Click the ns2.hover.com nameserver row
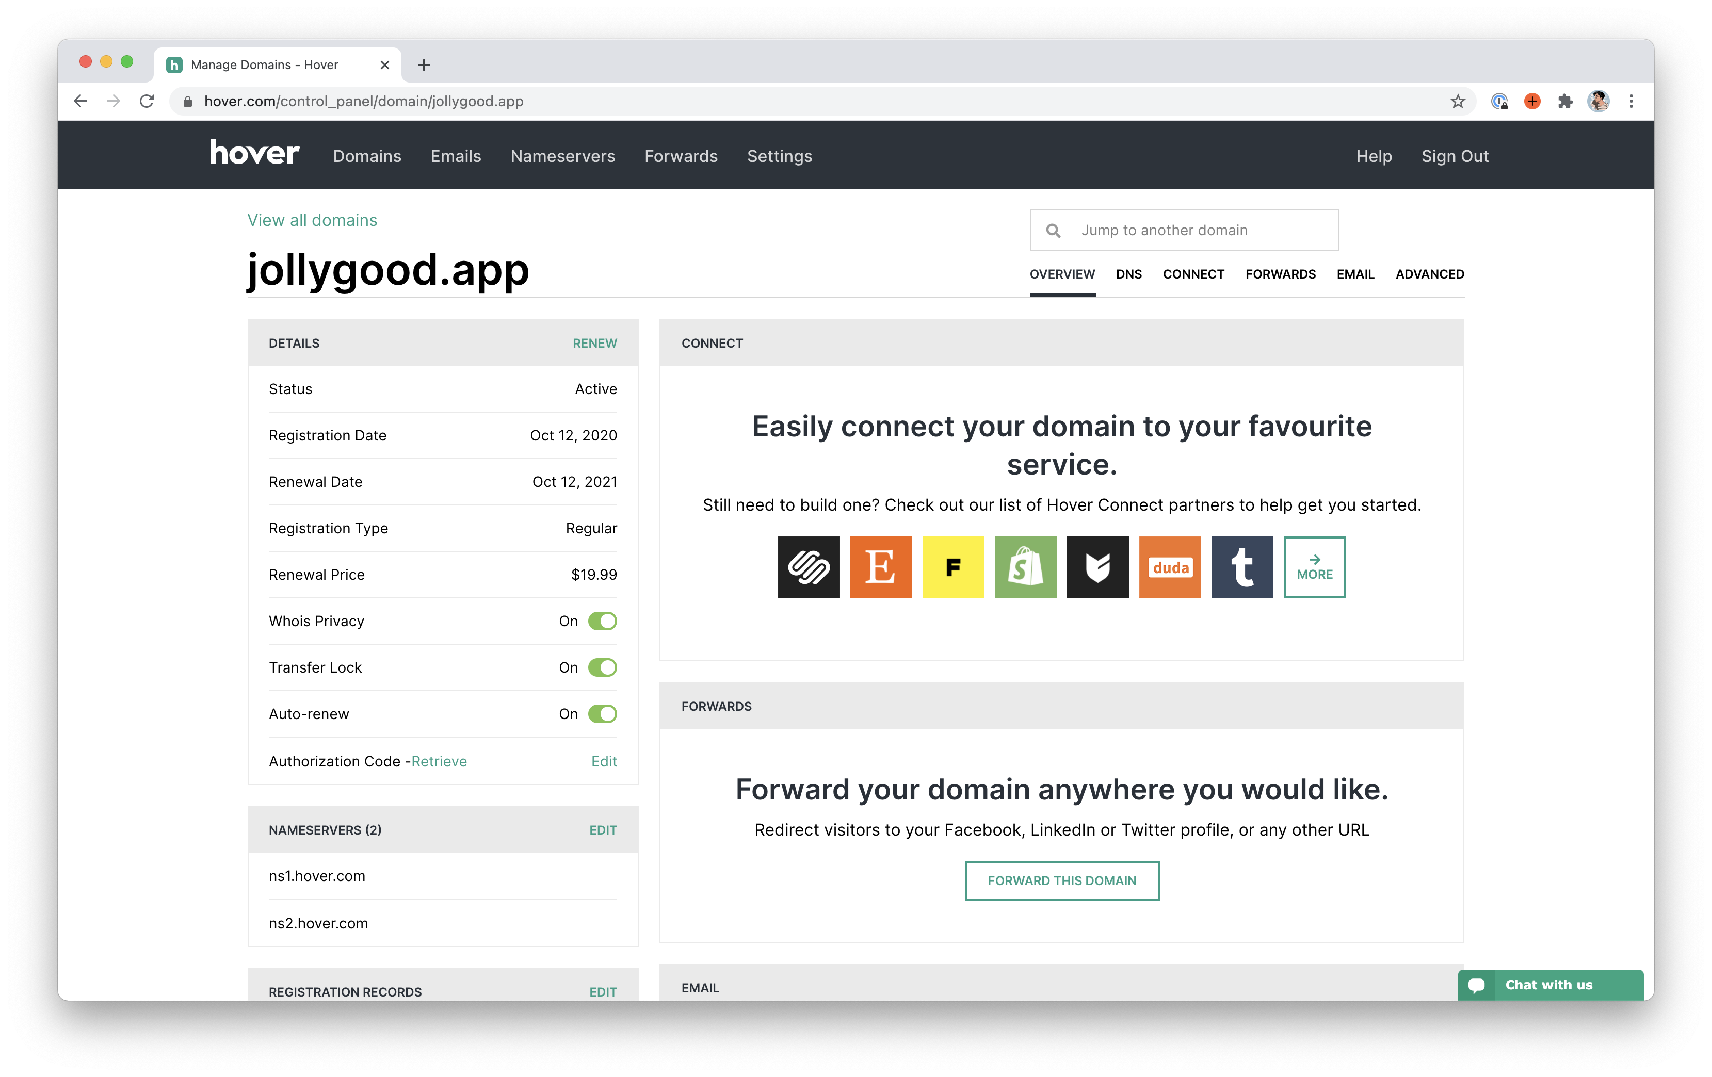The height and width of the screenshot is (1077, 1712). coord(442,923)
